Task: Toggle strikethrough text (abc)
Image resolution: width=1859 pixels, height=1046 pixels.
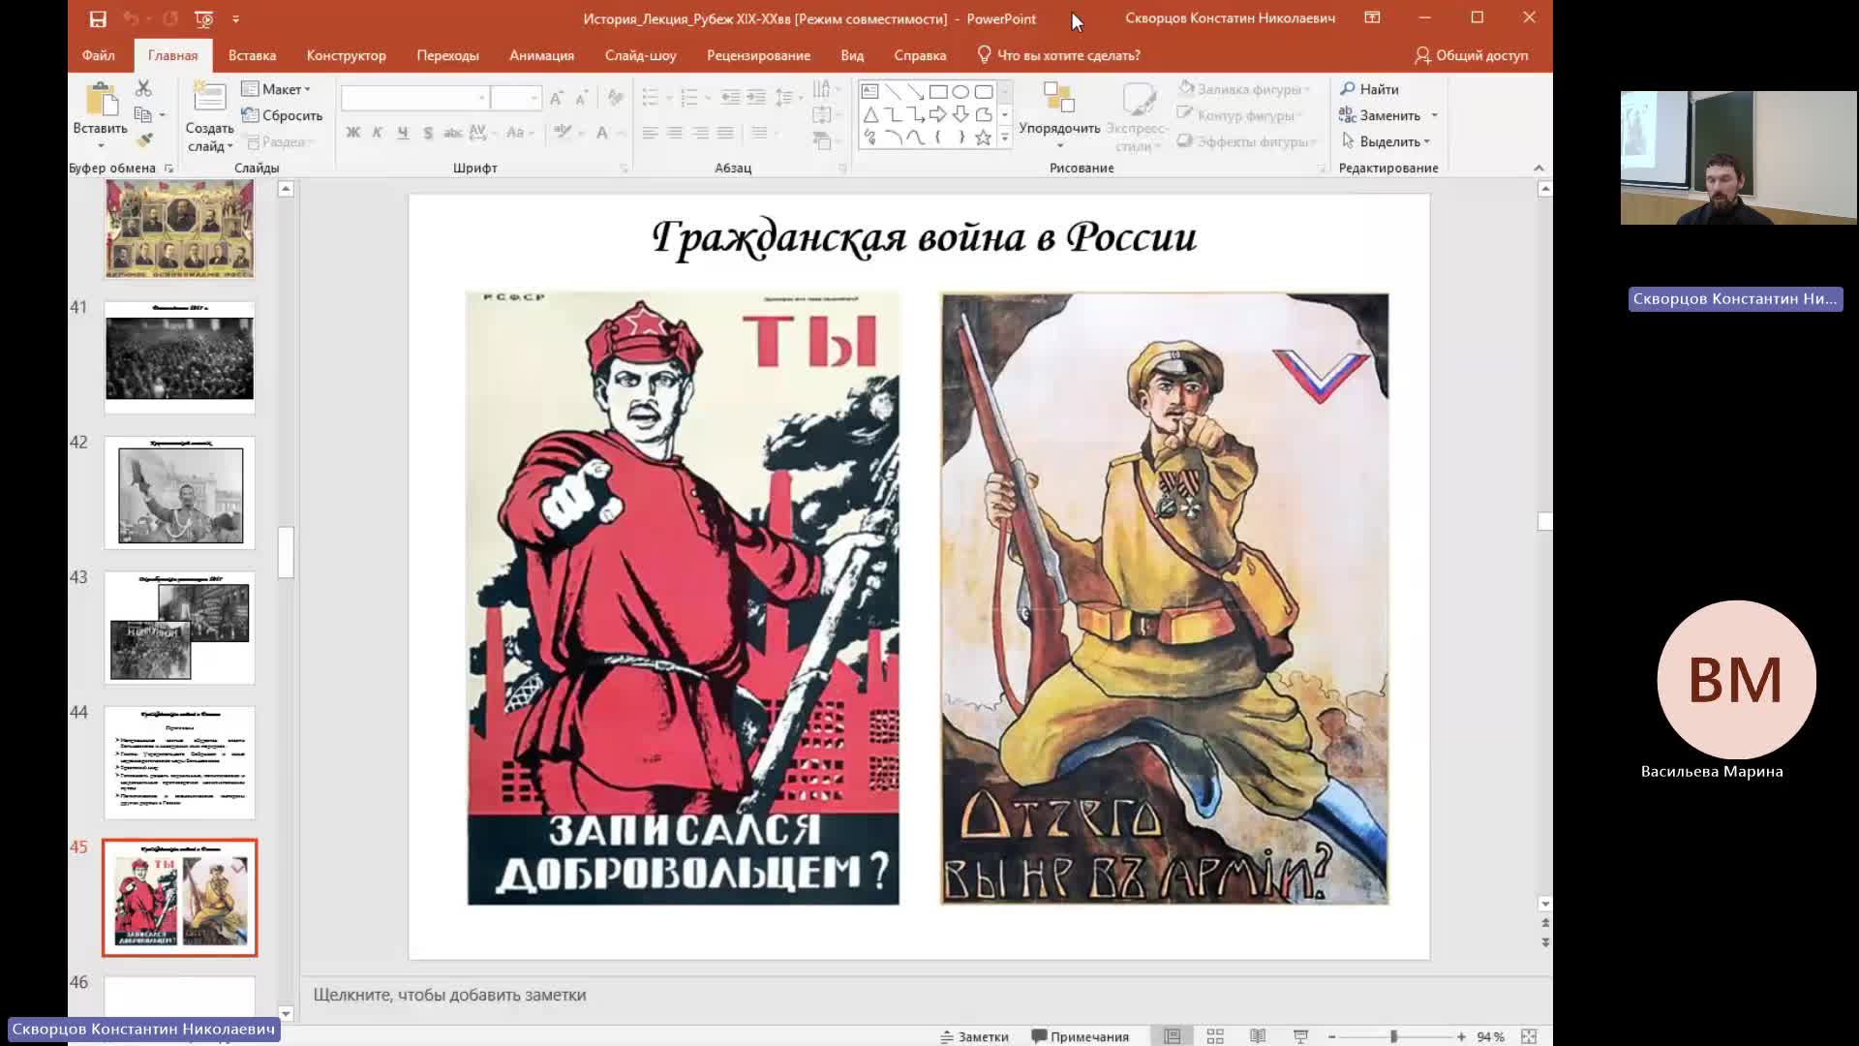Action: (452, 133)
